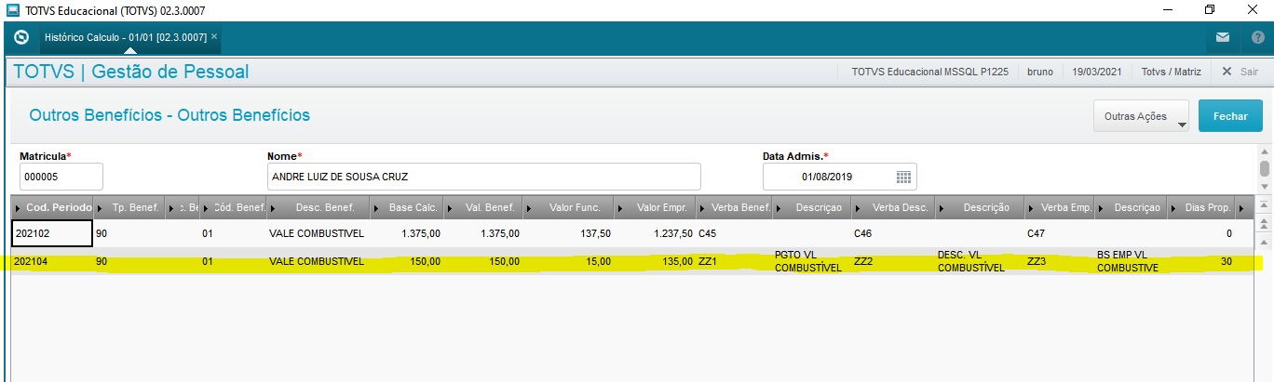
Task: Click the Nome input field
Action: [x=483, y=177]
